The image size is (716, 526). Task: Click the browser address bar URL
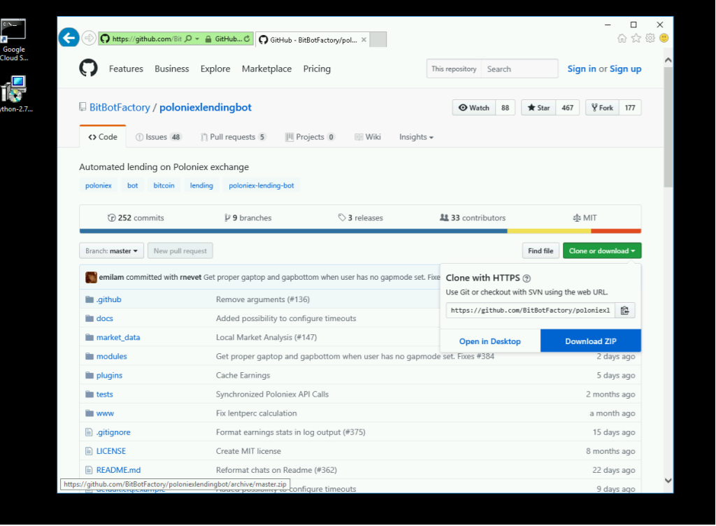147,38
